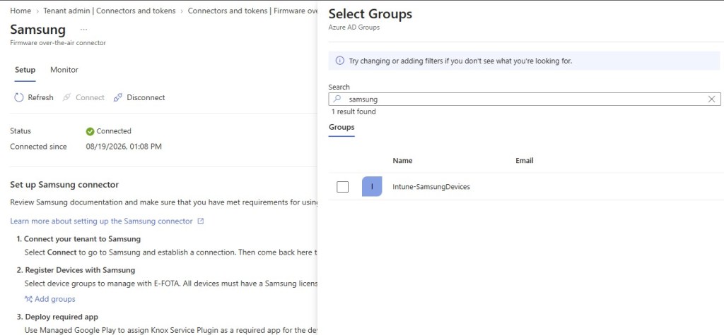Click the Connect toolbar button
The image size is (724, 335).
pyautogui.click(x=83, y=98)
